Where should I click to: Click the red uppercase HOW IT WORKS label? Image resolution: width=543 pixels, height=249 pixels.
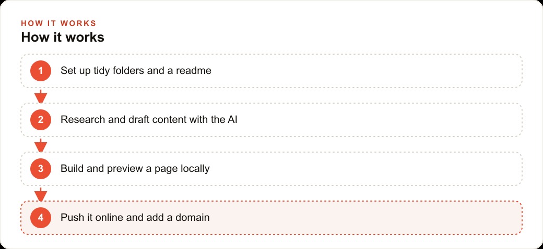point(58,23)
